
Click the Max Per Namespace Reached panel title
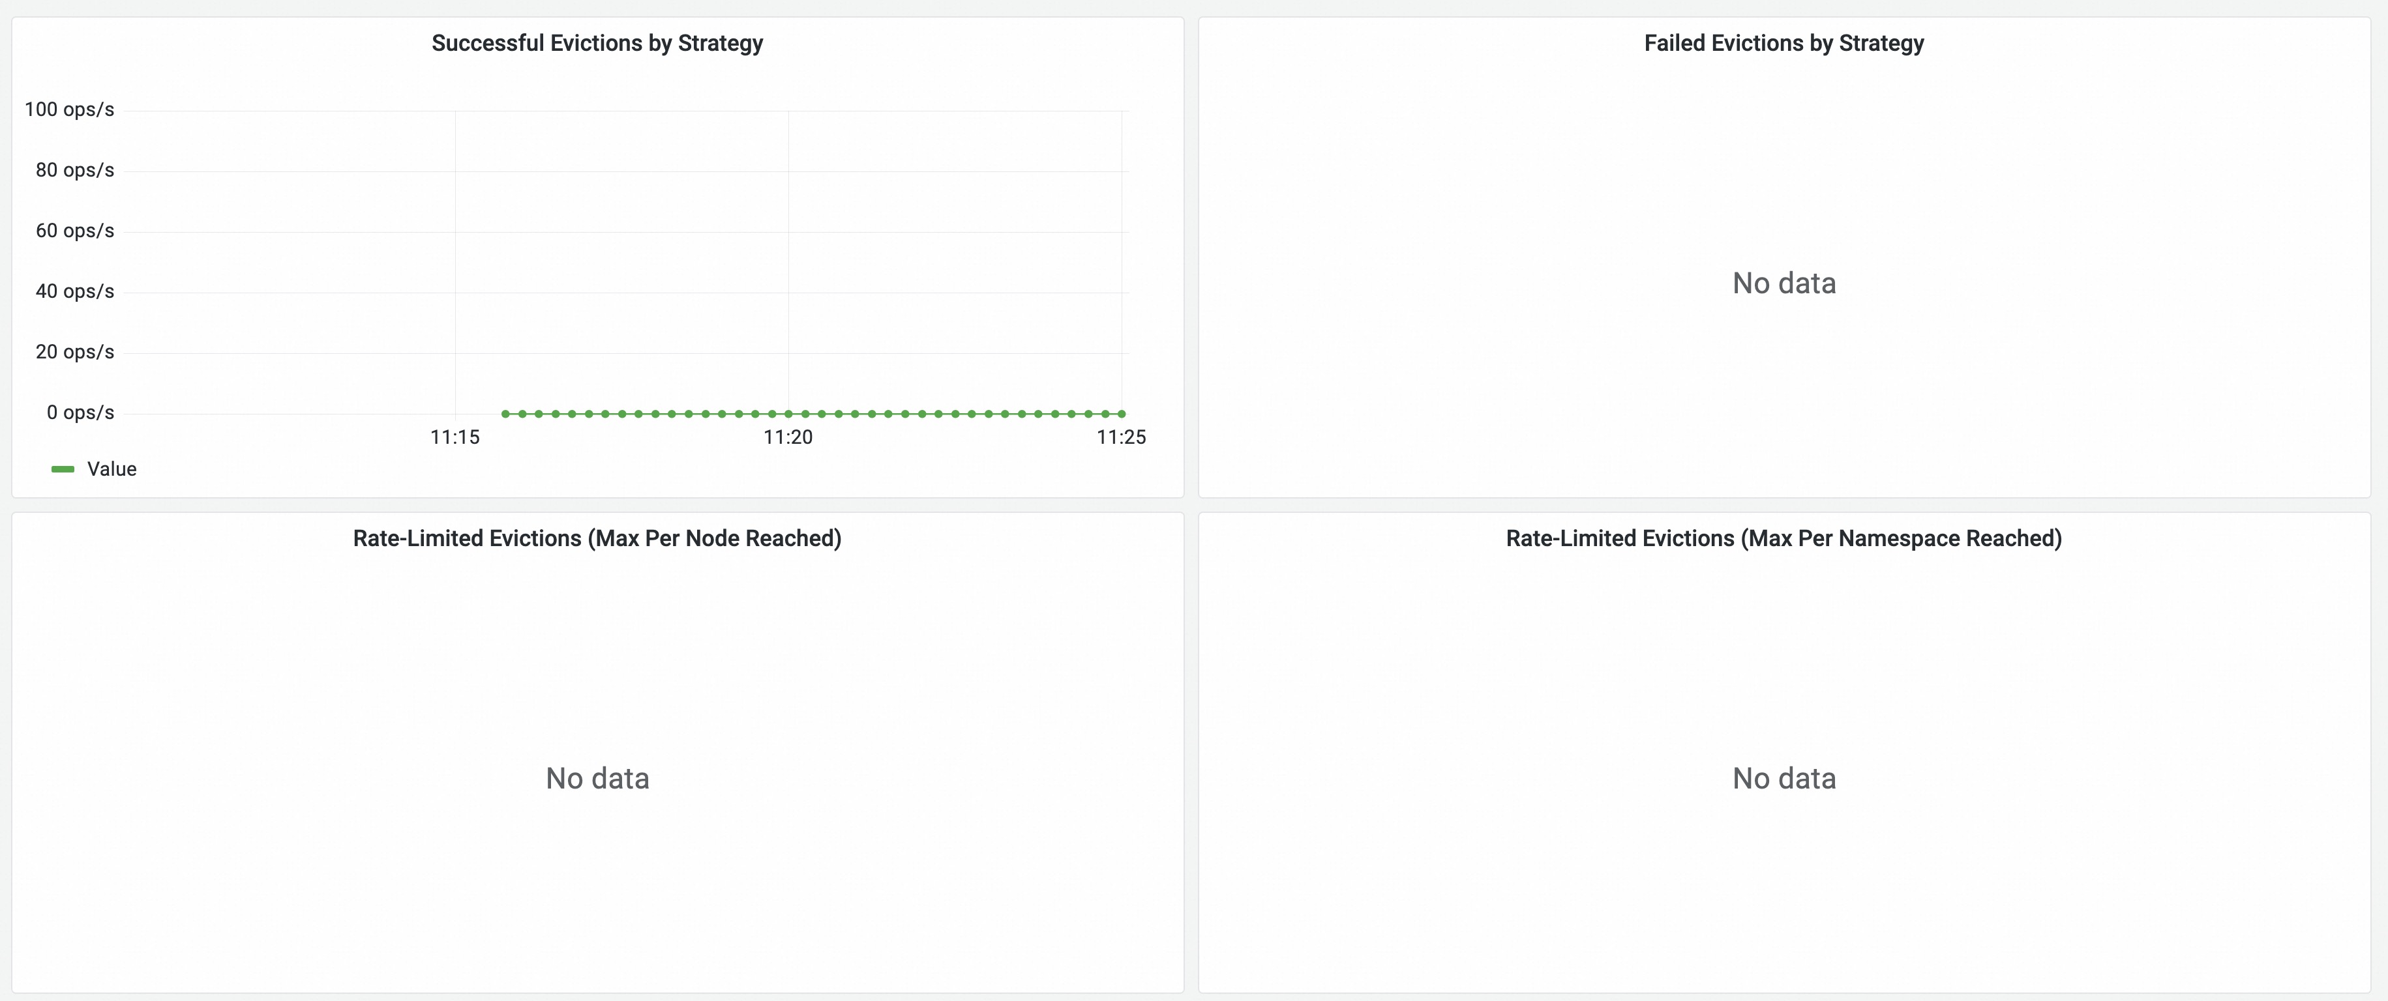(1784, 538)
